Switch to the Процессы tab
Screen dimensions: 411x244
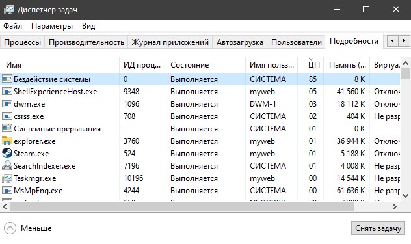click(23, 42)
